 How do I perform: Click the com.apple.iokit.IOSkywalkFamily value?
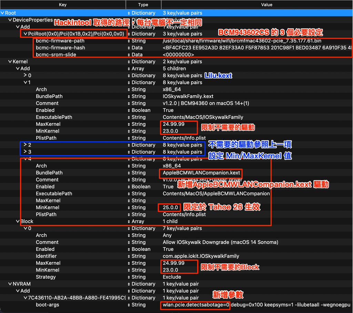(201, 256)
